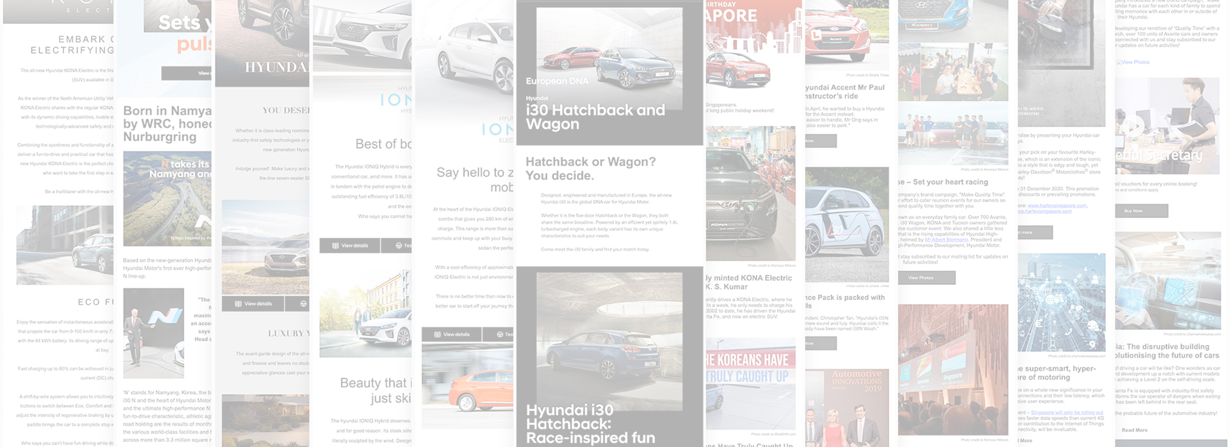
Task: Open the blue Tucson front photo
Action: (953, 21)
